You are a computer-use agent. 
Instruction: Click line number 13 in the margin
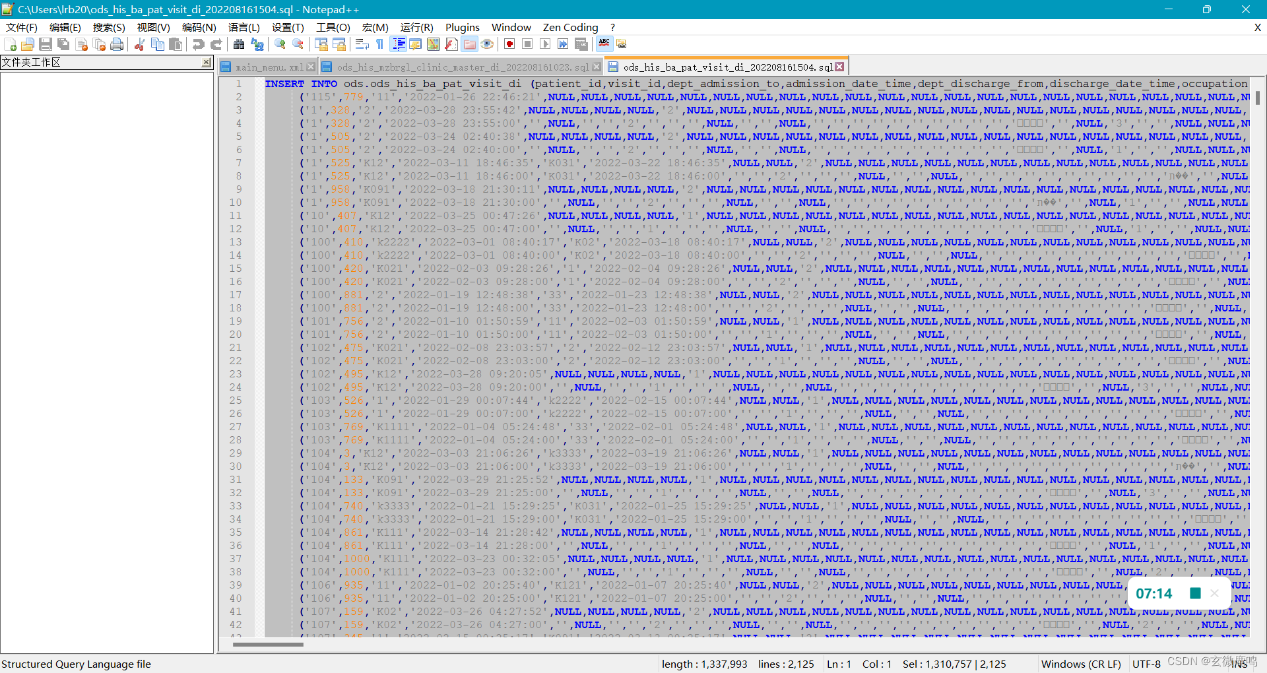[236, 242]
